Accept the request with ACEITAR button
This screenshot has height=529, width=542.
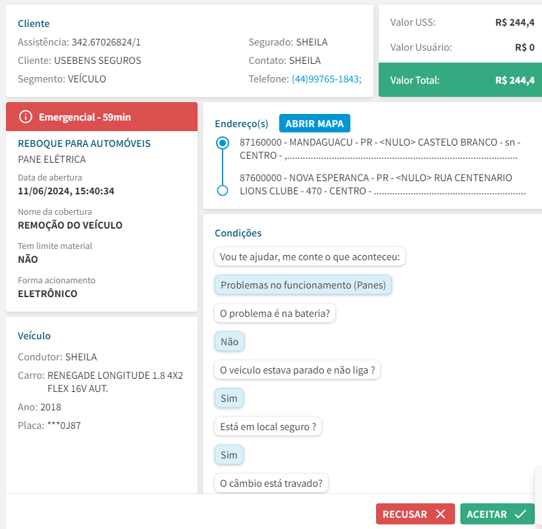tap(497, 514)
